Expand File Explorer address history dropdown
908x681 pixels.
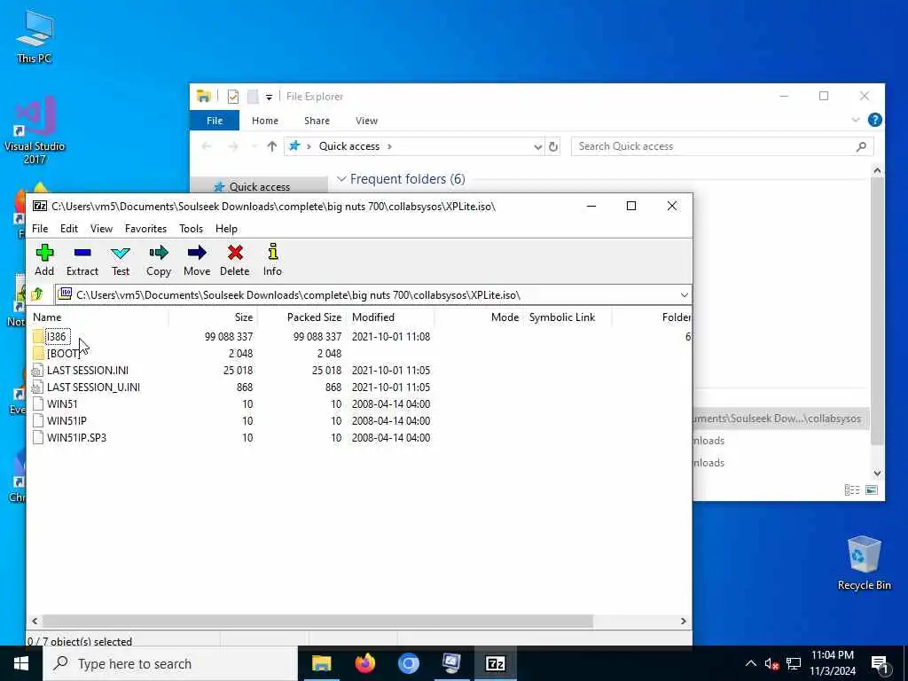coord(538,146)
